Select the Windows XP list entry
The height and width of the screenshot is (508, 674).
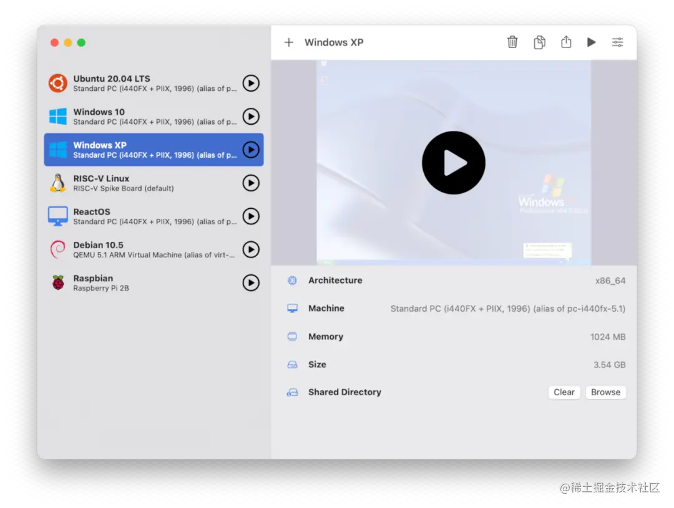tap(154, 150)
